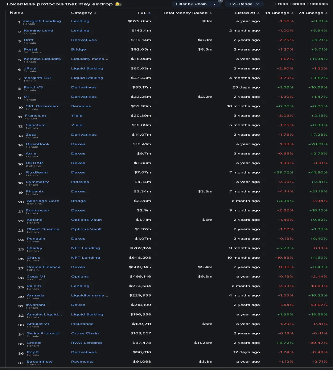
Task: Select the $322.65m TVL value
Action: [139, 21]
